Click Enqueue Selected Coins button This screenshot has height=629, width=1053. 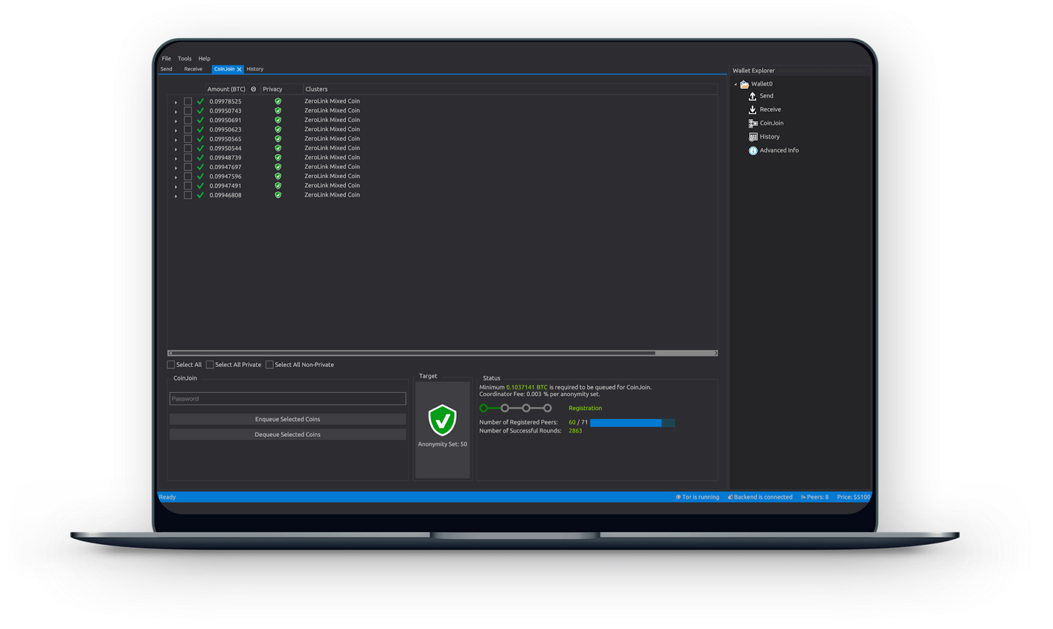(288, 419)
